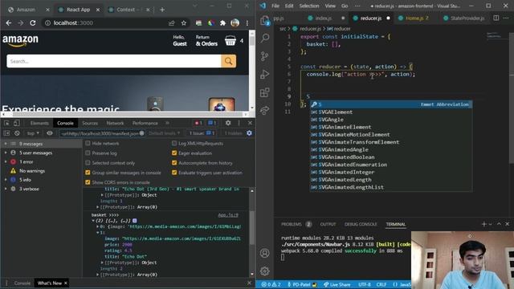The image size is (514, 289).
Task: Open Source Control view in VS Code
Action: pos(265,56)
